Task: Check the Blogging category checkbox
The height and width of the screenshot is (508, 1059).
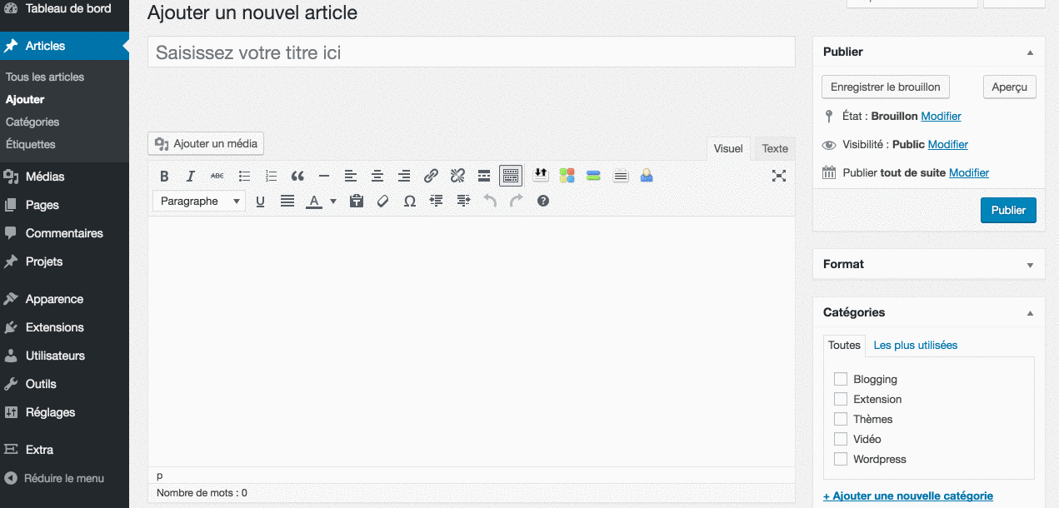Action: pyautogui.click(x=841, y=379)
